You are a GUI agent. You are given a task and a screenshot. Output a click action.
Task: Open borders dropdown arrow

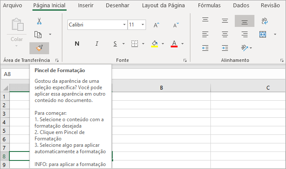[x=143, y=44]
